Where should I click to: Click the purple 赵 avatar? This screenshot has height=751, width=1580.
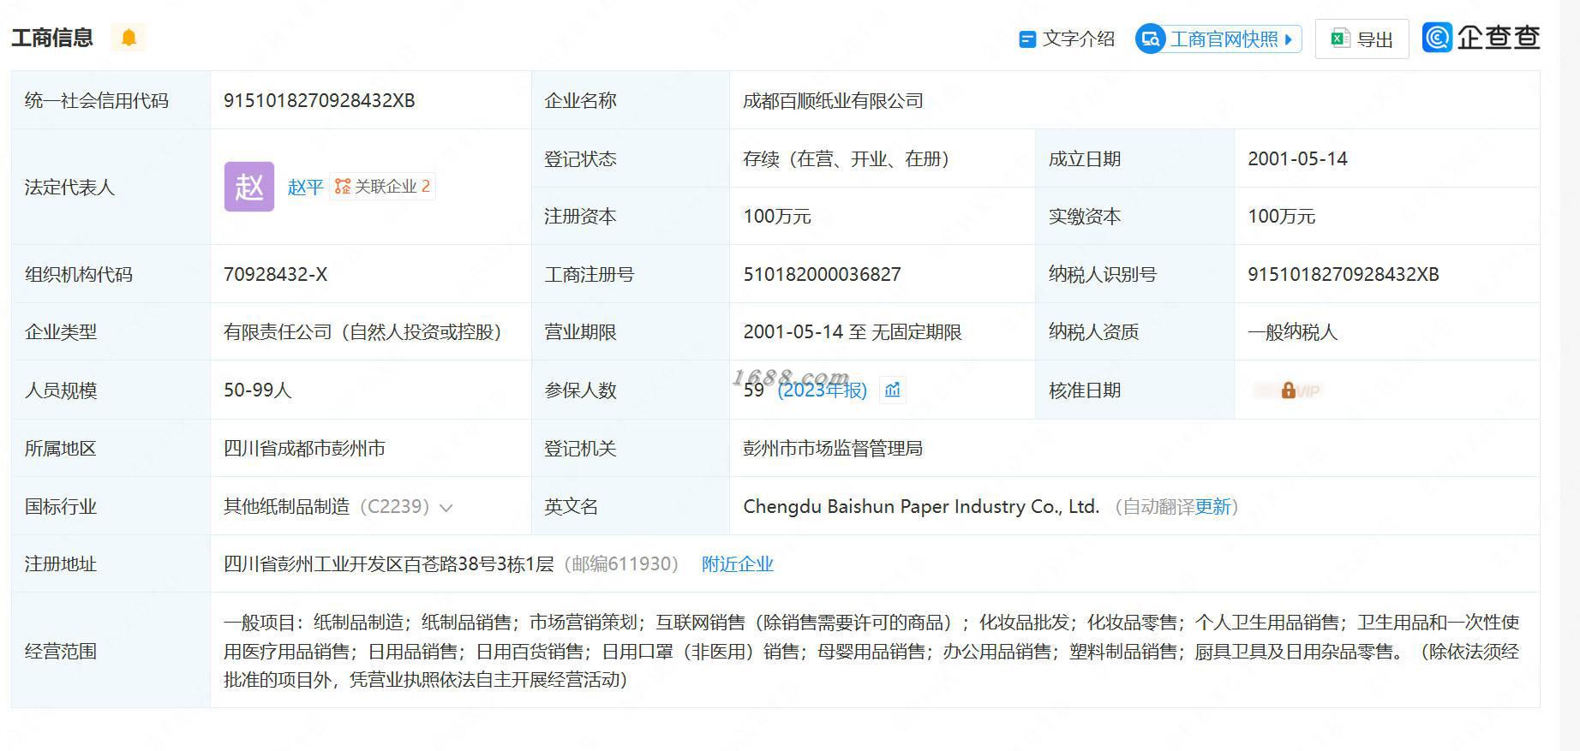coord(249,187)
